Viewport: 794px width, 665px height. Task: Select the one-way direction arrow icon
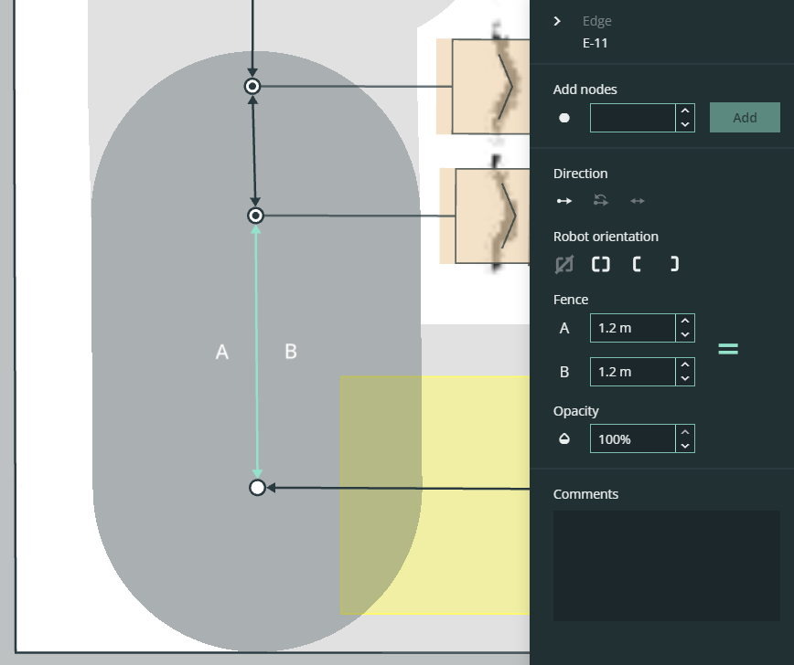tap(564, 201)
